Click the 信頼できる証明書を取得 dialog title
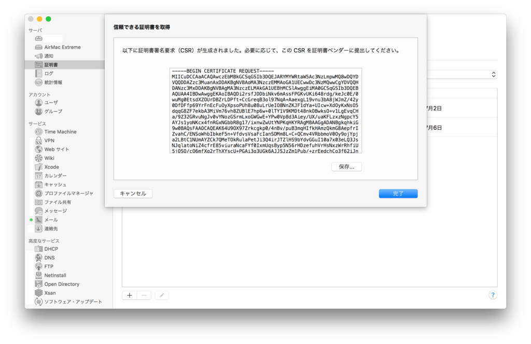Viewport: 531px width, 344px height. pos(142,27)
